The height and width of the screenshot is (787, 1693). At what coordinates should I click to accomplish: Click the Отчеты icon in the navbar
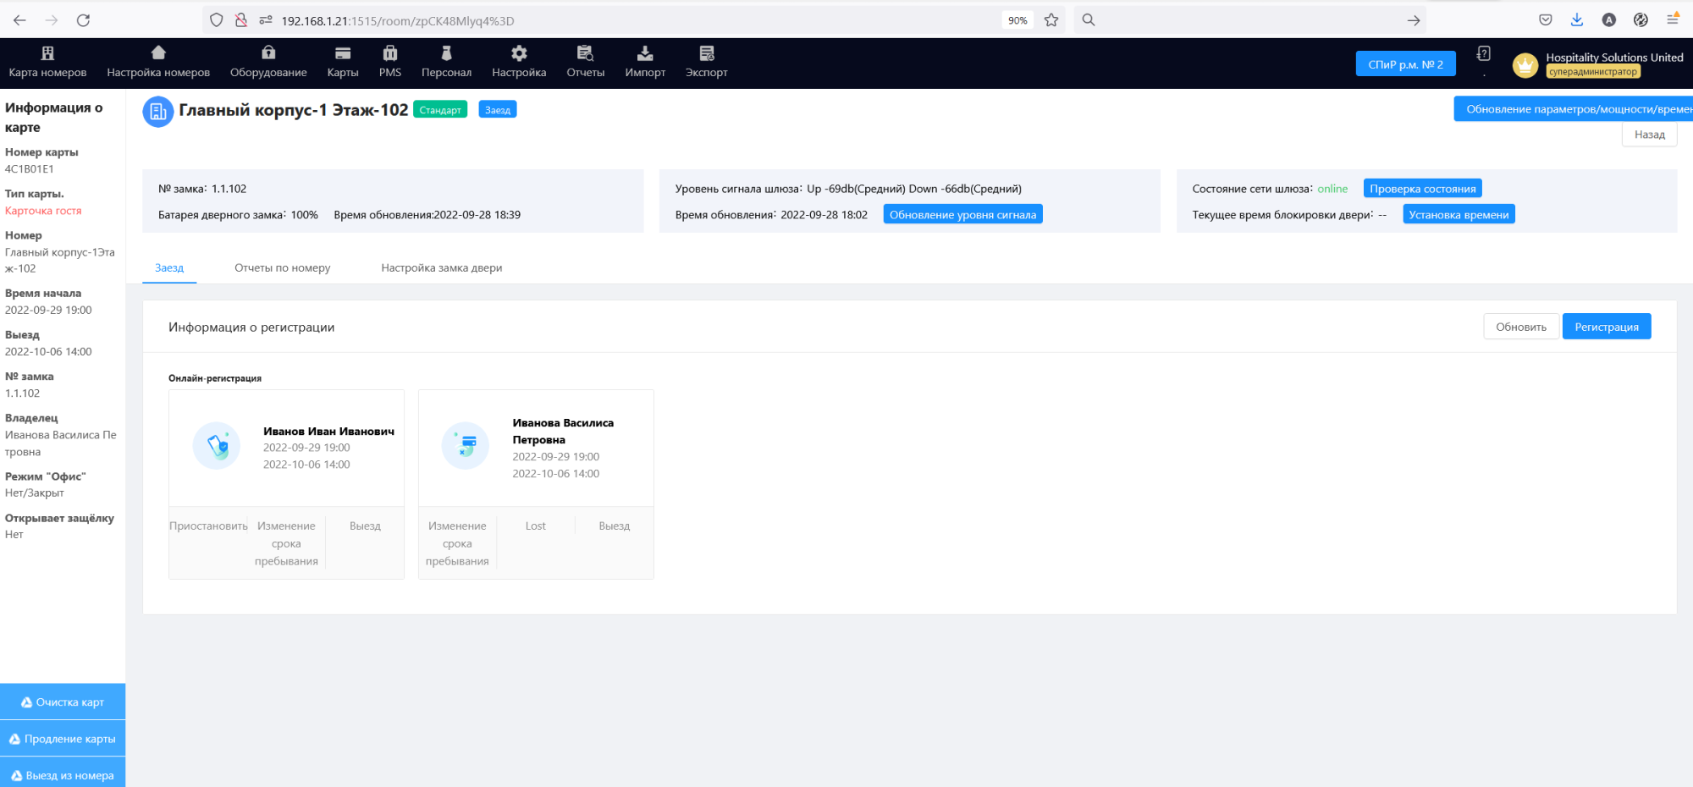click(x=585, y=52)
